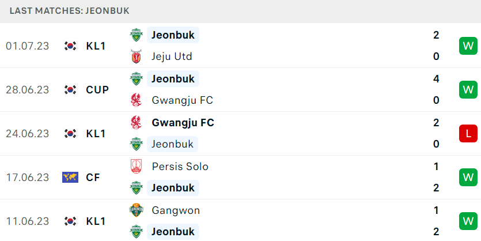
Task: Open the match dated 01.07.23
Action: (x=241, y=46)
